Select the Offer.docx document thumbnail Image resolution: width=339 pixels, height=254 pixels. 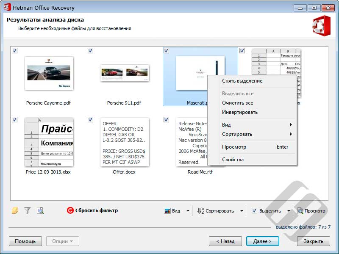pos(125,142)
